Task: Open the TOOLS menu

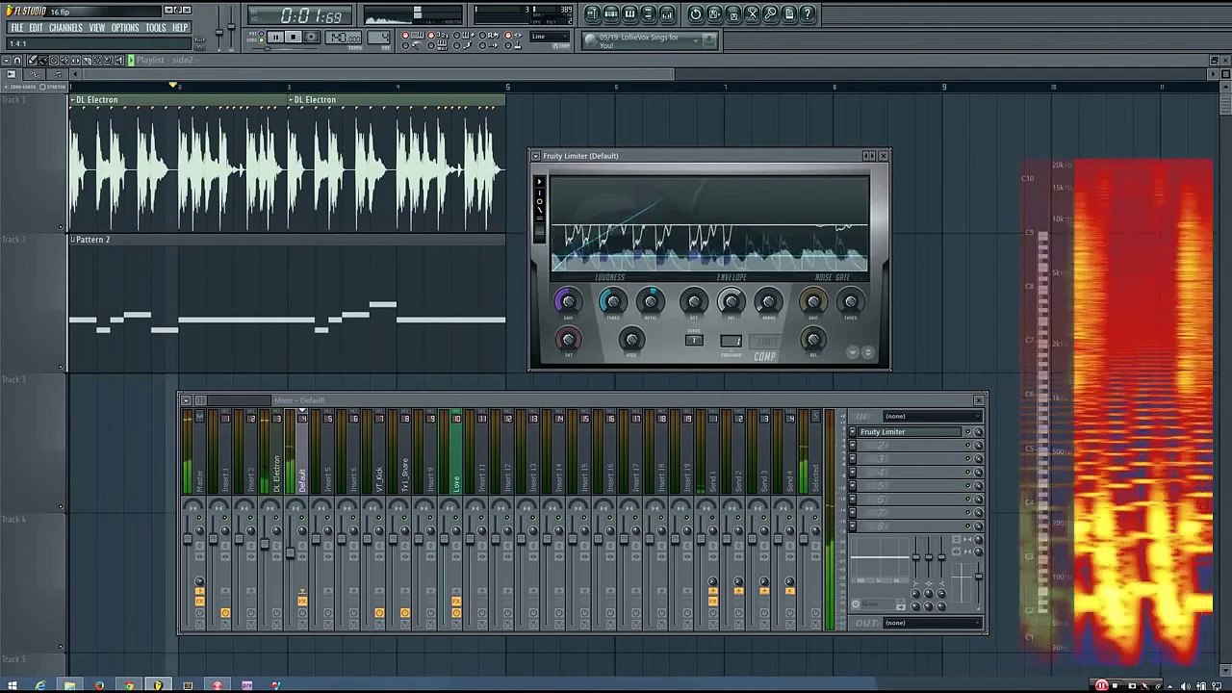Action: click(x=156, y=28)
